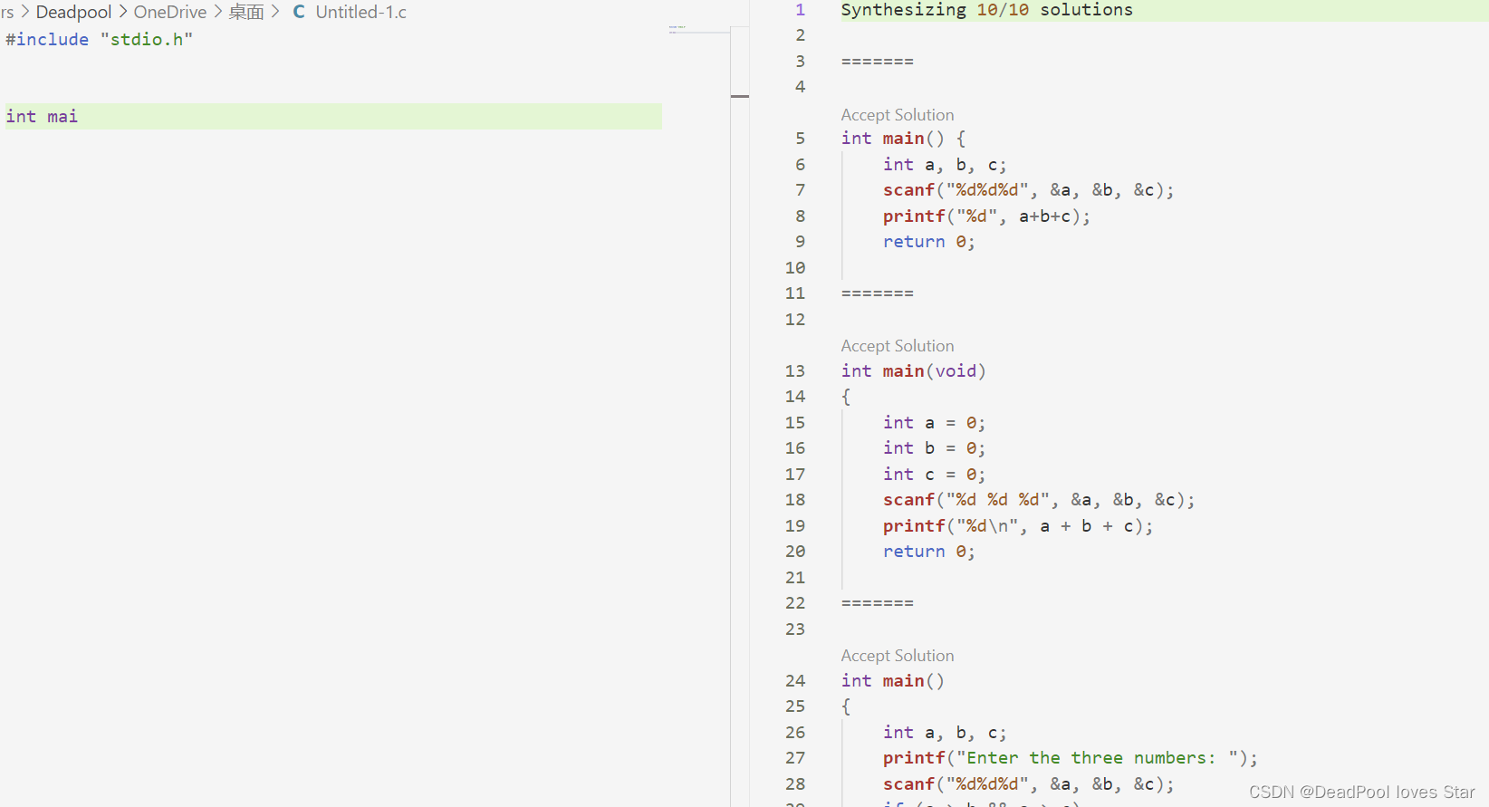Click line number 24 in the gutter
The height and width of the screenshot is (807, 1489).
(x=795, y=681)
